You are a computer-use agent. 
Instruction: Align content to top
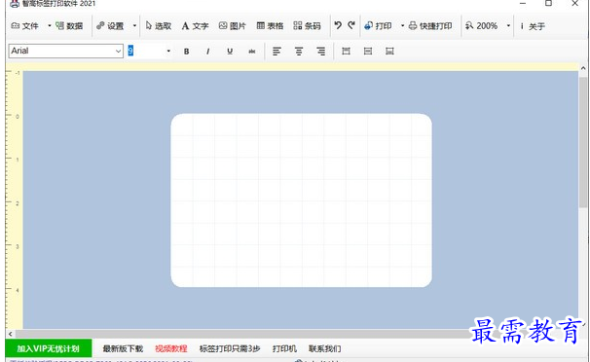click(x=346, y=52)
